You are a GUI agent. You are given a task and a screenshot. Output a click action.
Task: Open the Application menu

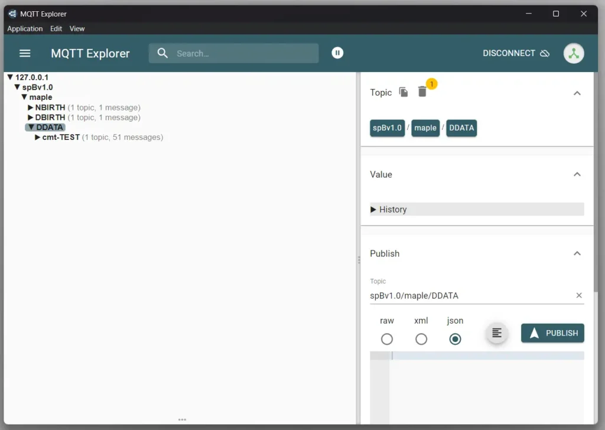[25, 28]
